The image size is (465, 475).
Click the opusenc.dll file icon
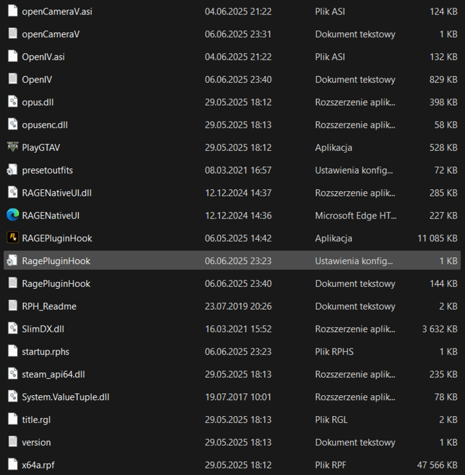point(13,124)
